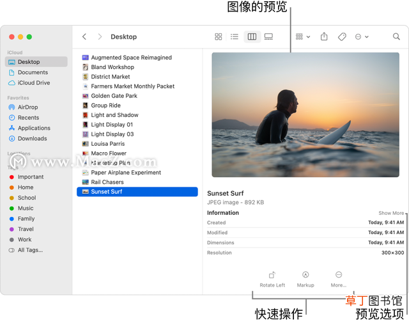
Task: Click the Share icon in toolbar
Action: (x=324, y=36)
